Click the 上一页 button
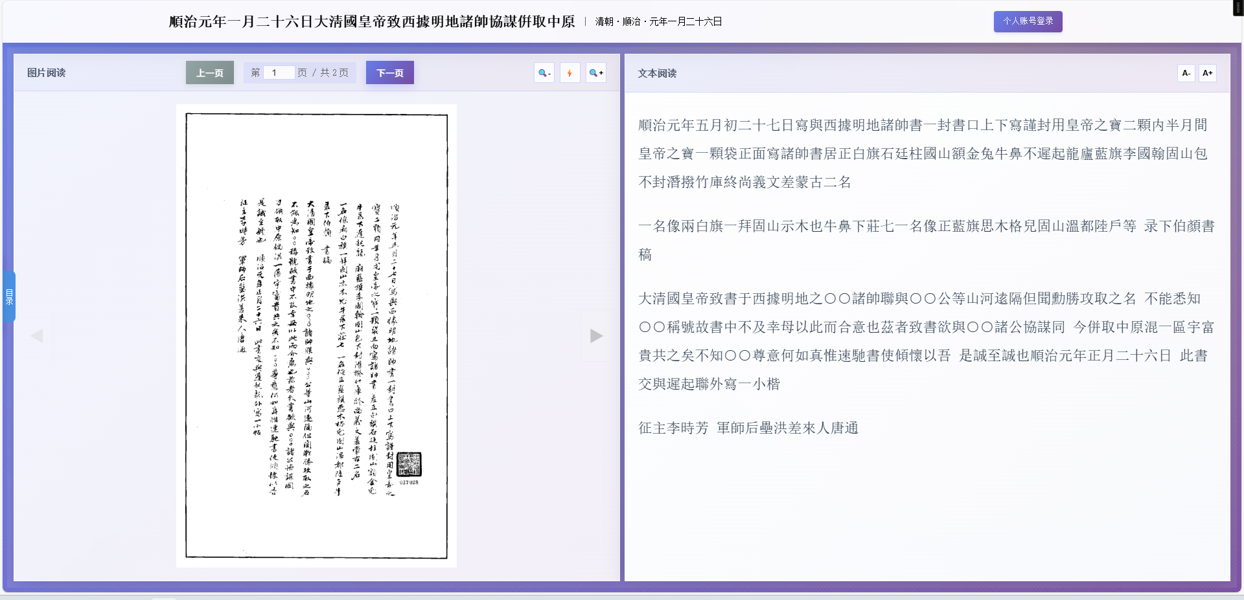The image size is (1244, 600). [209, 72]
